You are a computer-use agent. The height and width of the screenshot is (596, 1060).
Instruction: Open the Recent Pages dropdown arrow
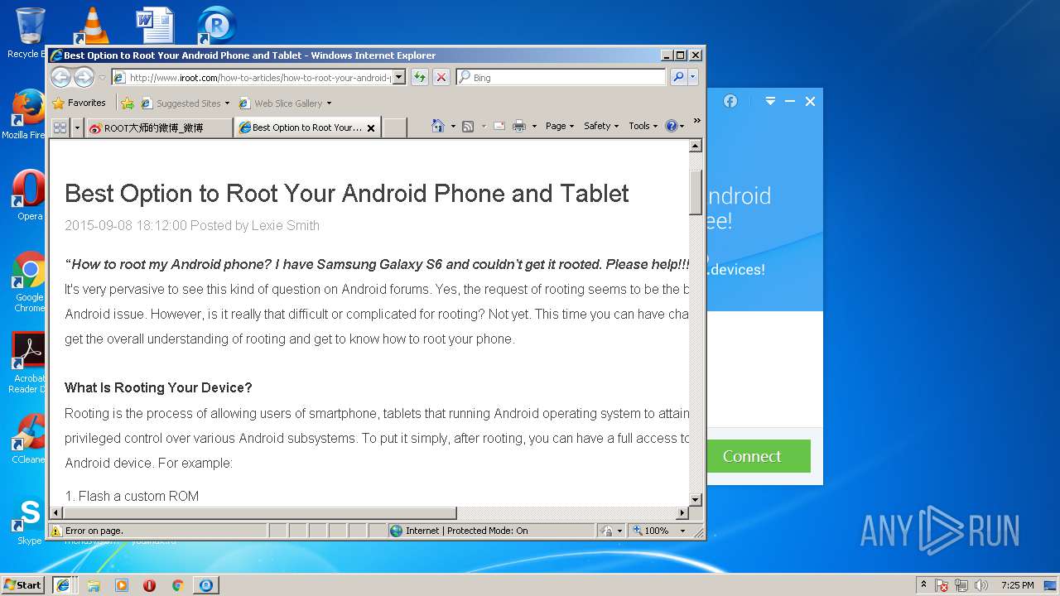click(103, 78)
